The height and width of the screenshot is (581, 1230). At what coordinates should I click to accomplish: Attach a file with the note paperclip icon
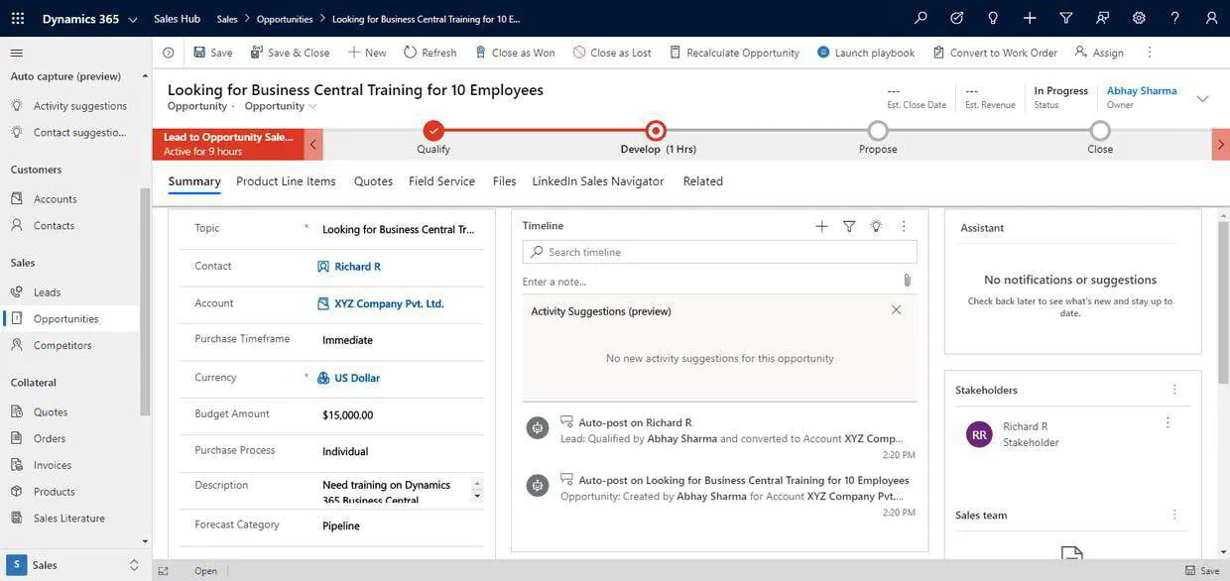click(x=905, y=281)
